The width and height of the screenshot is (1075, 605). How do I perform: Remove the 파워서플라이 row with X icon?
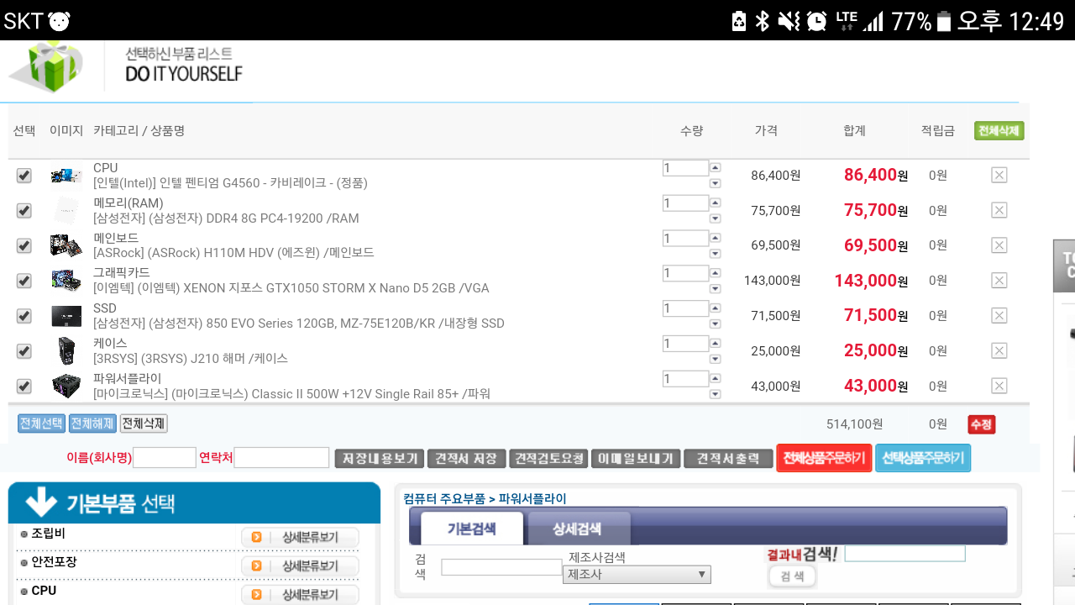pyautogui.click(x=999, y=386)
